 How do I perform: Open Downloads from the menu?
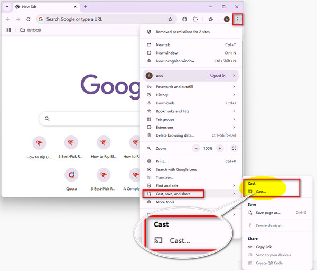(x=191, y=103)
